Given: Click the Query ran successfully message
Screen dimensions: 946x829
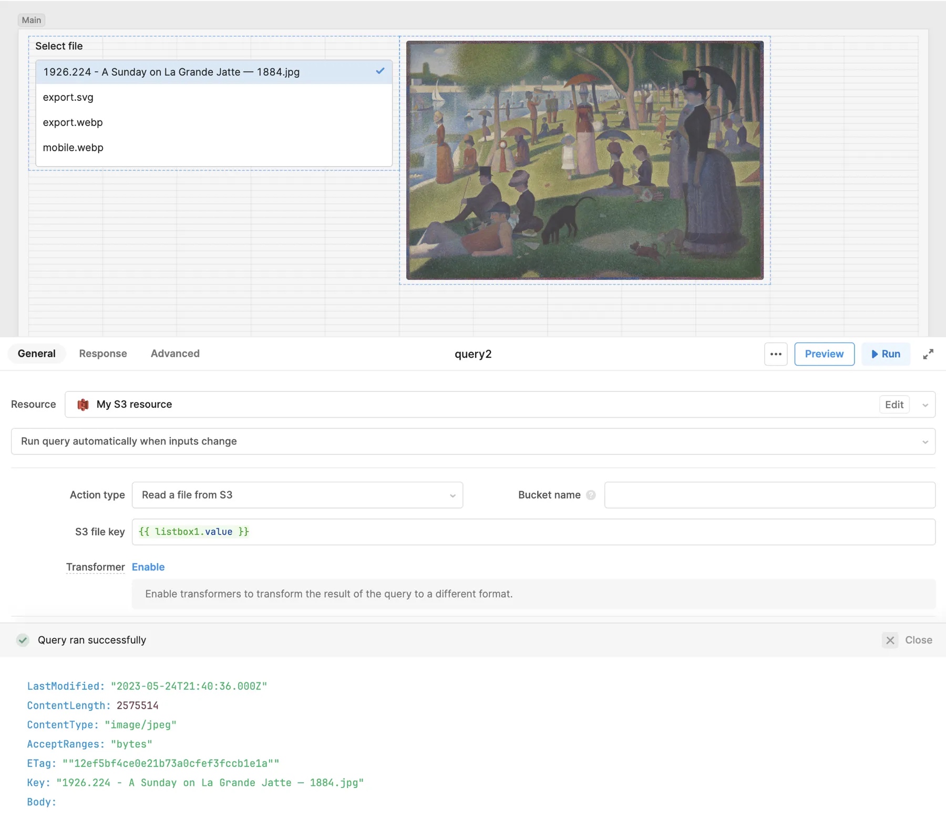Looking at the screenshot, I should pyautogui.click(x=92, y=640).
